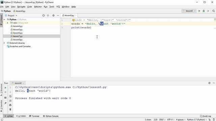Image resolution: width=216 pixels, height=121 pixels.
Task: Toggle the Favorites side tab
Action: click(1, 106)
